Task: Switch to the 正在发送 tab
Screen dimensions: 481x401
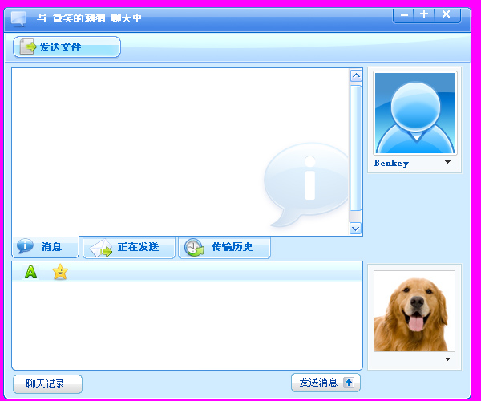Action: 129,247
